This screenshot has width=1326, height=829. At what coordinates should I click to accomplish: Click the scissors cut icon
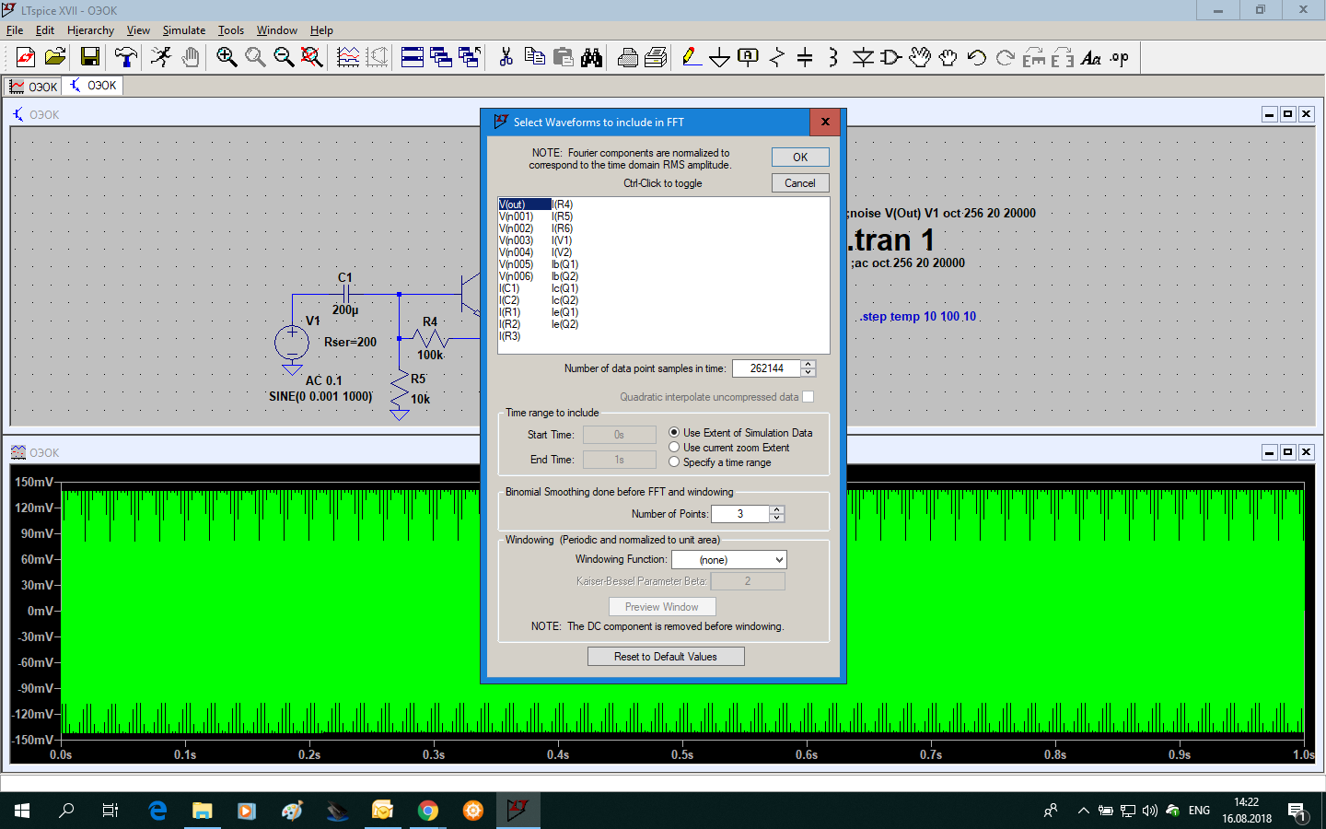pyautogui.click(x=506, y=57)
